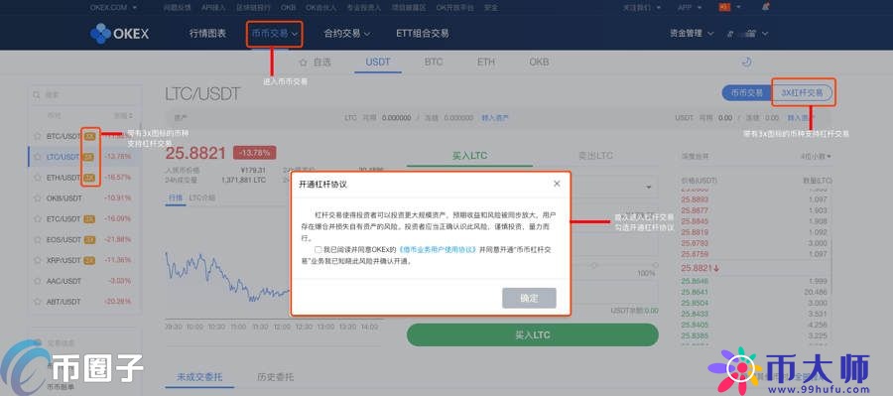Focus the pair search field
The image size is (893, 396).
(84, 95)
